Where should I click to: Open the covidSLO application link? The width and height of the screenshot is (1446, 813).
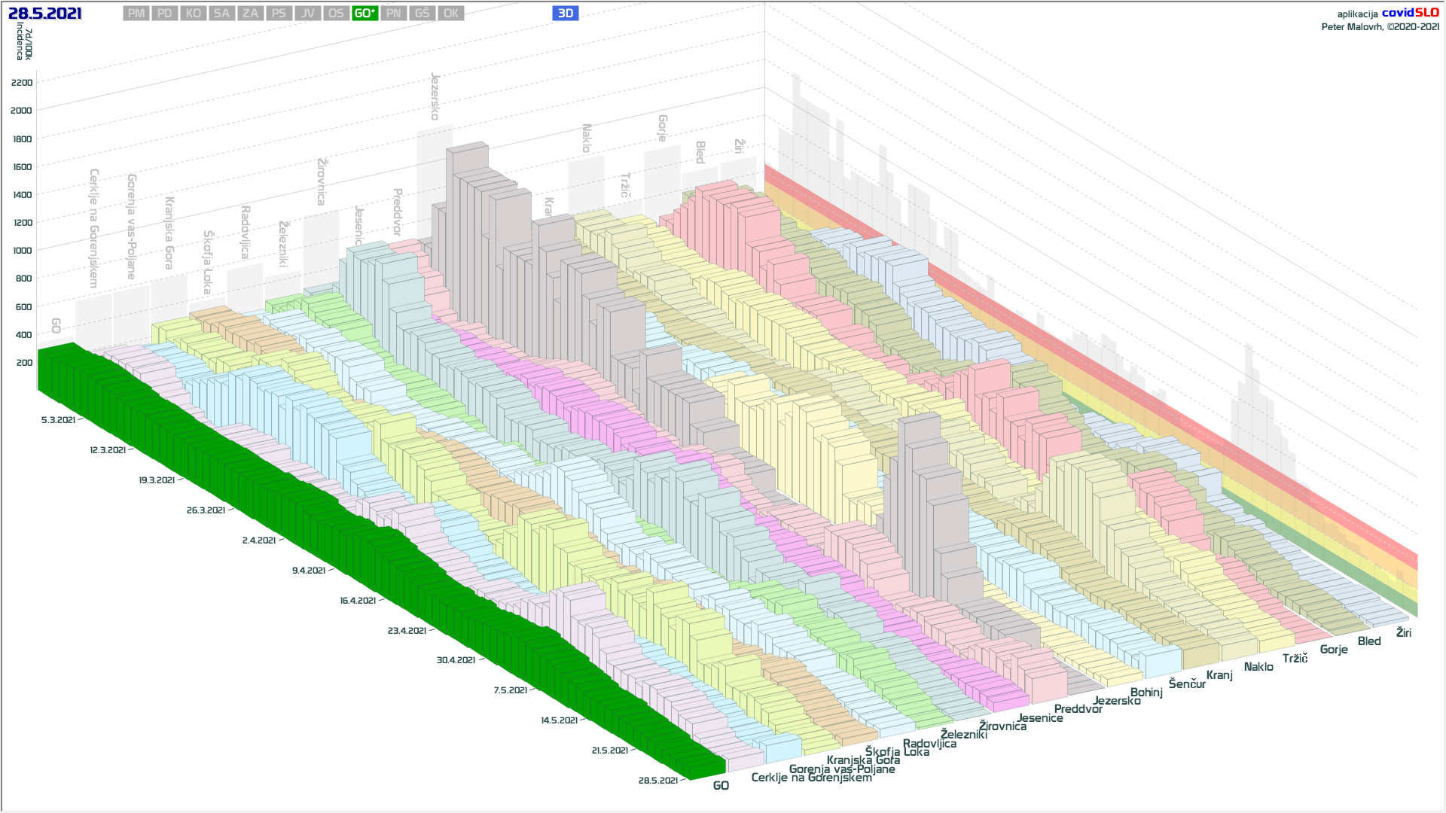pos(1410,13)
